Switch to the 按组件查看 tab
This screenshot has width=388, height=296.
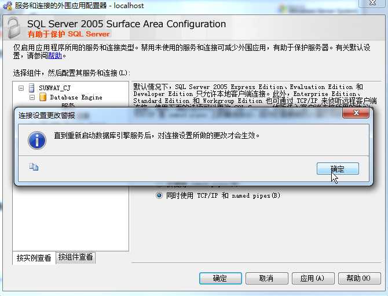click(76, 257)
